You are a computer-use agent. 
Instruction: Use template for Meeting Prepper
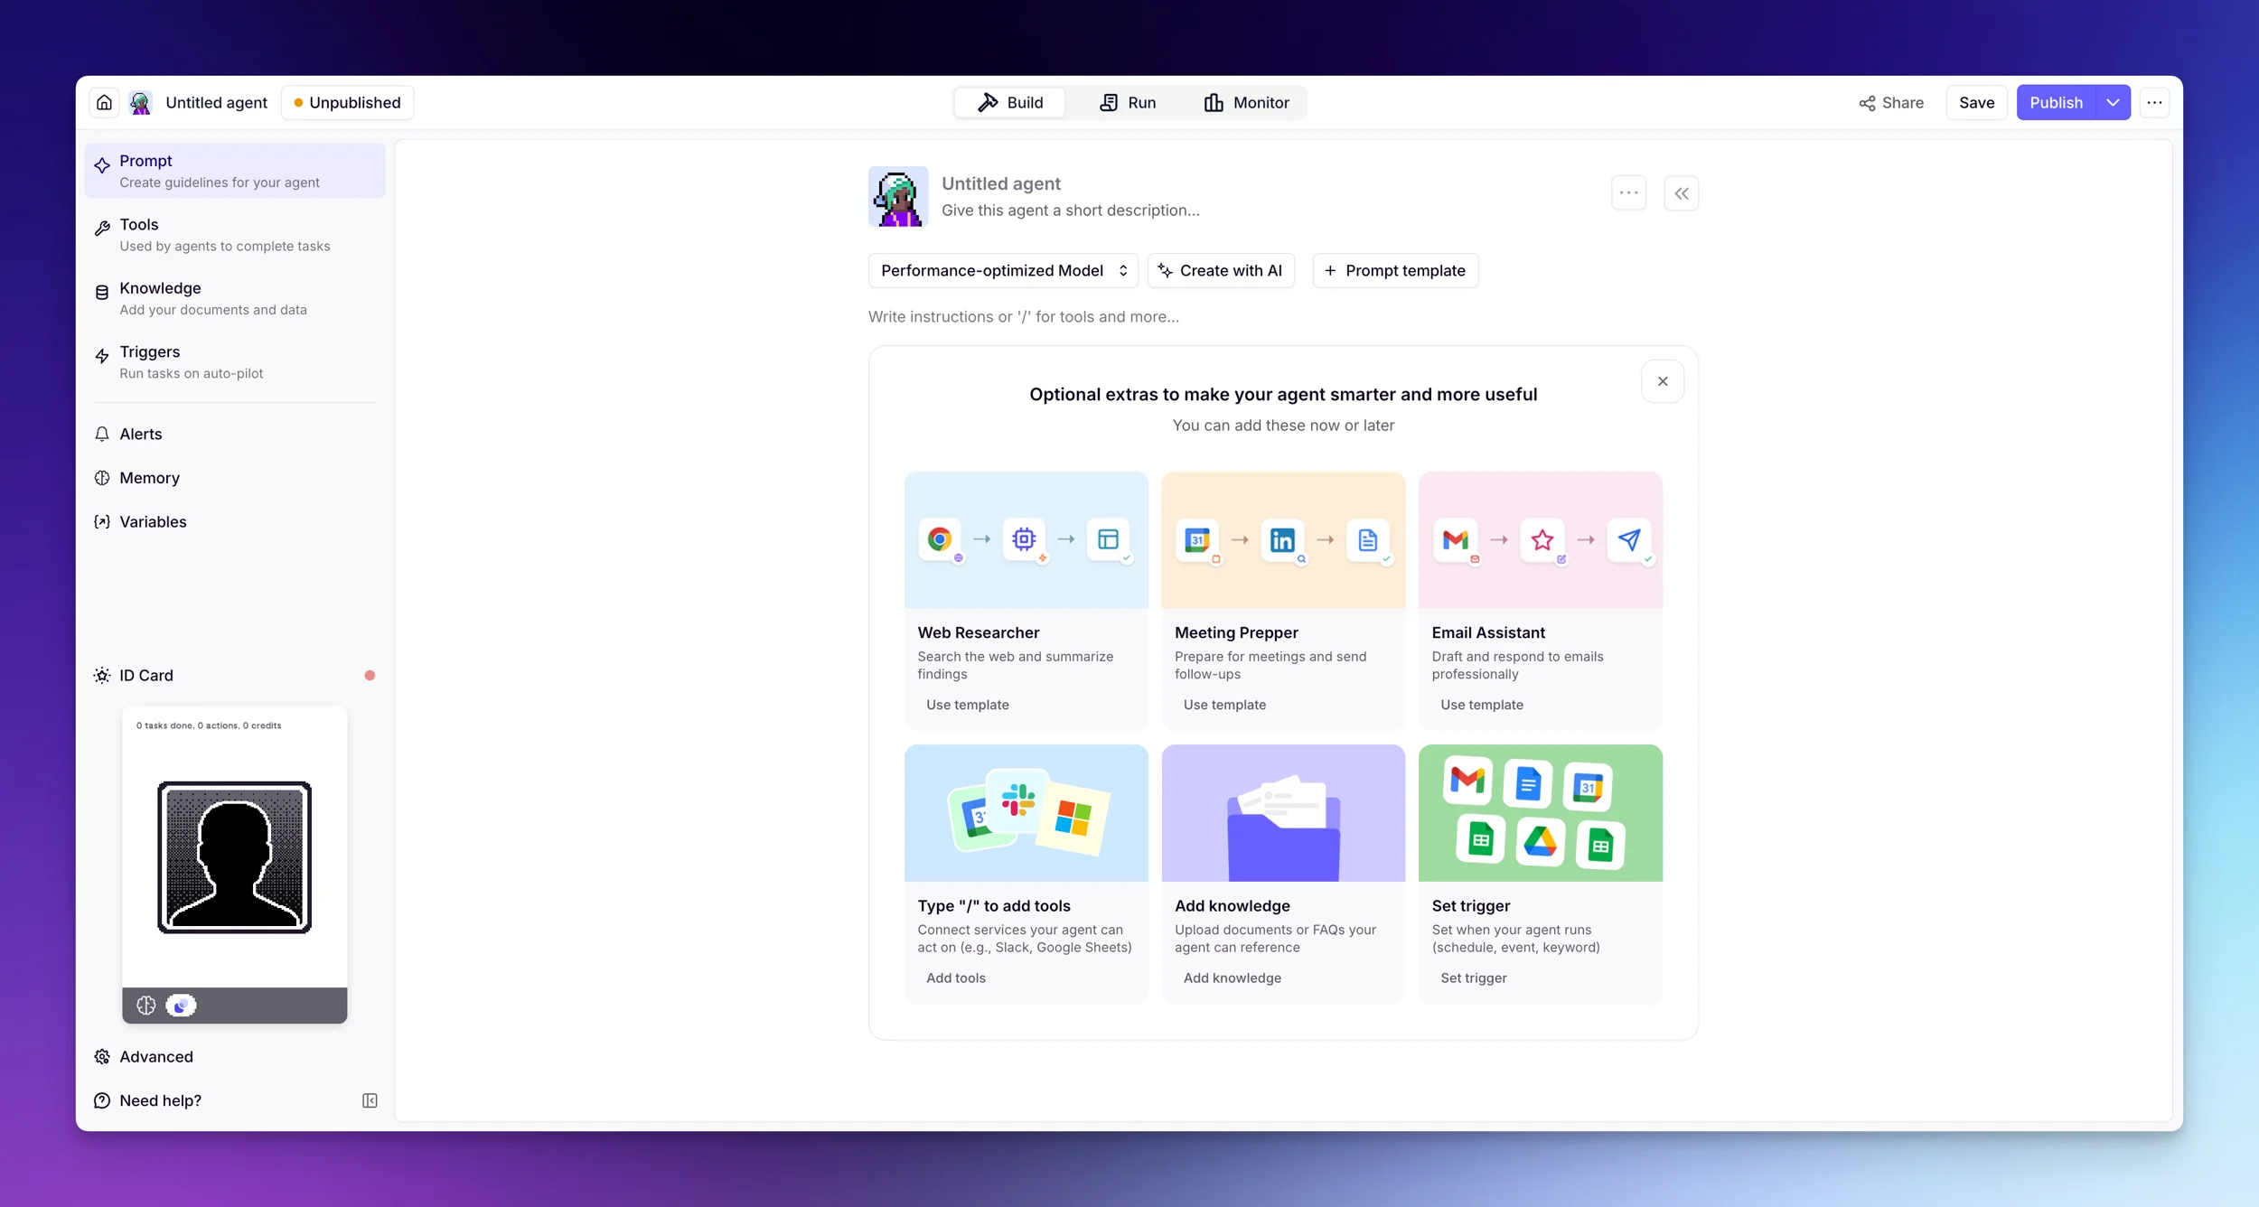coord(1224,705)
